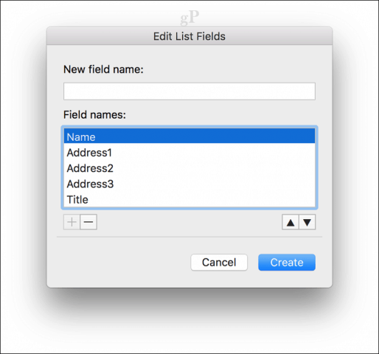
Task: Choose Address2 in Field names list
Action: click(189, 168)
